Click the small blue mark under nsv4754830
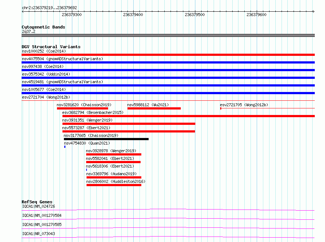The width and height of the screenshot is (325, 242). point(65,147)
